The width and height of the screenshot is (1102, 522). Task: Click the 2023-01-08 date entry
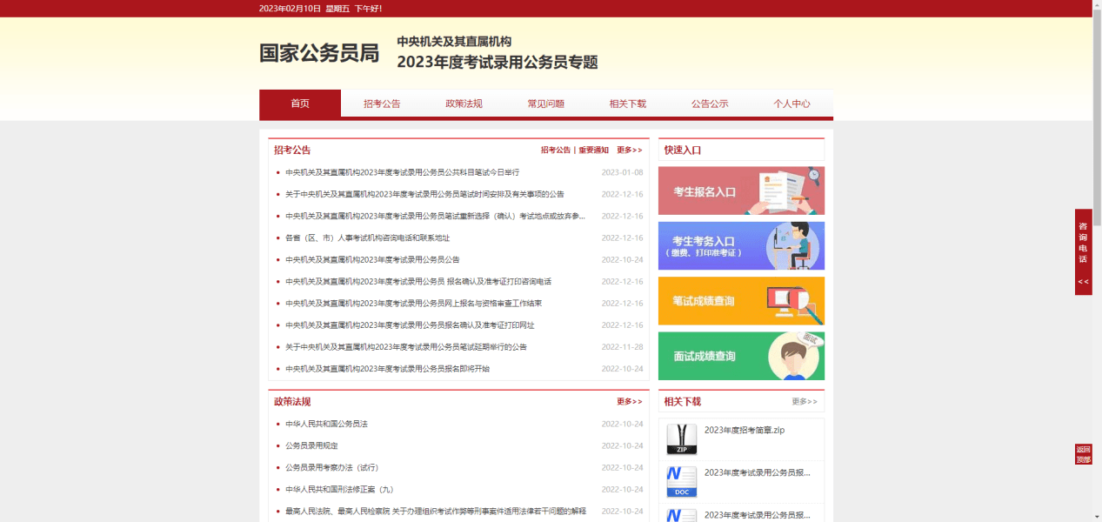coord(623,172)
